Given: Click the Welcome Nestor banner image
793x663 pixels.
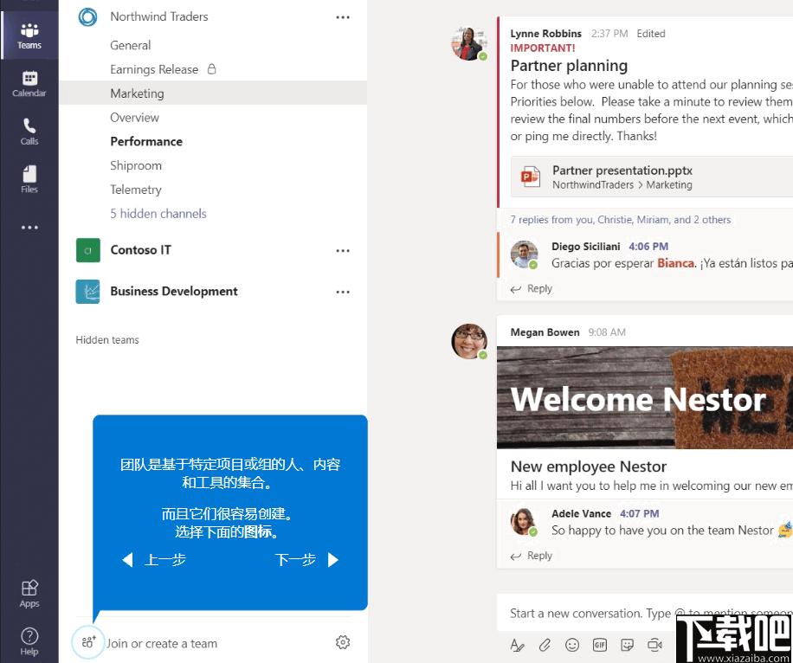Looking at the screenshot, I should pos(645,397).
